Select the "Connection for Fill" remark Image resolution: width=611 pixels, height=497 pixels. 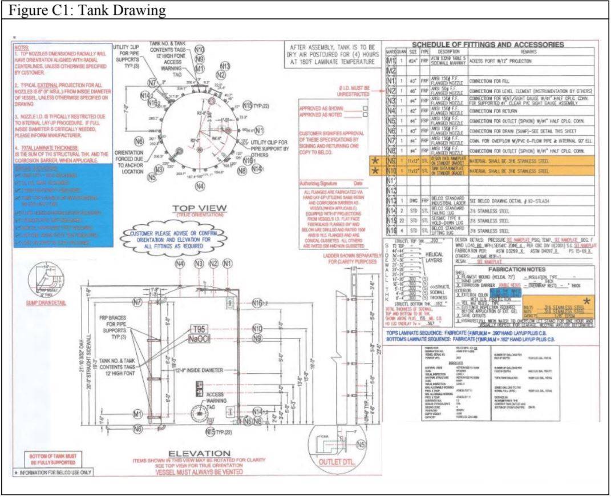[489, 81]
